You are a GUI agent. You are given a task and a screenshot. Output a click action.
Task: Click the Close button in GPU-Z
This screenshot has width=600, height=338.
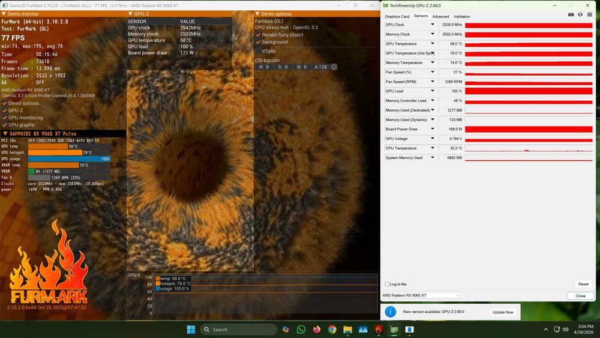coord(580,296)
